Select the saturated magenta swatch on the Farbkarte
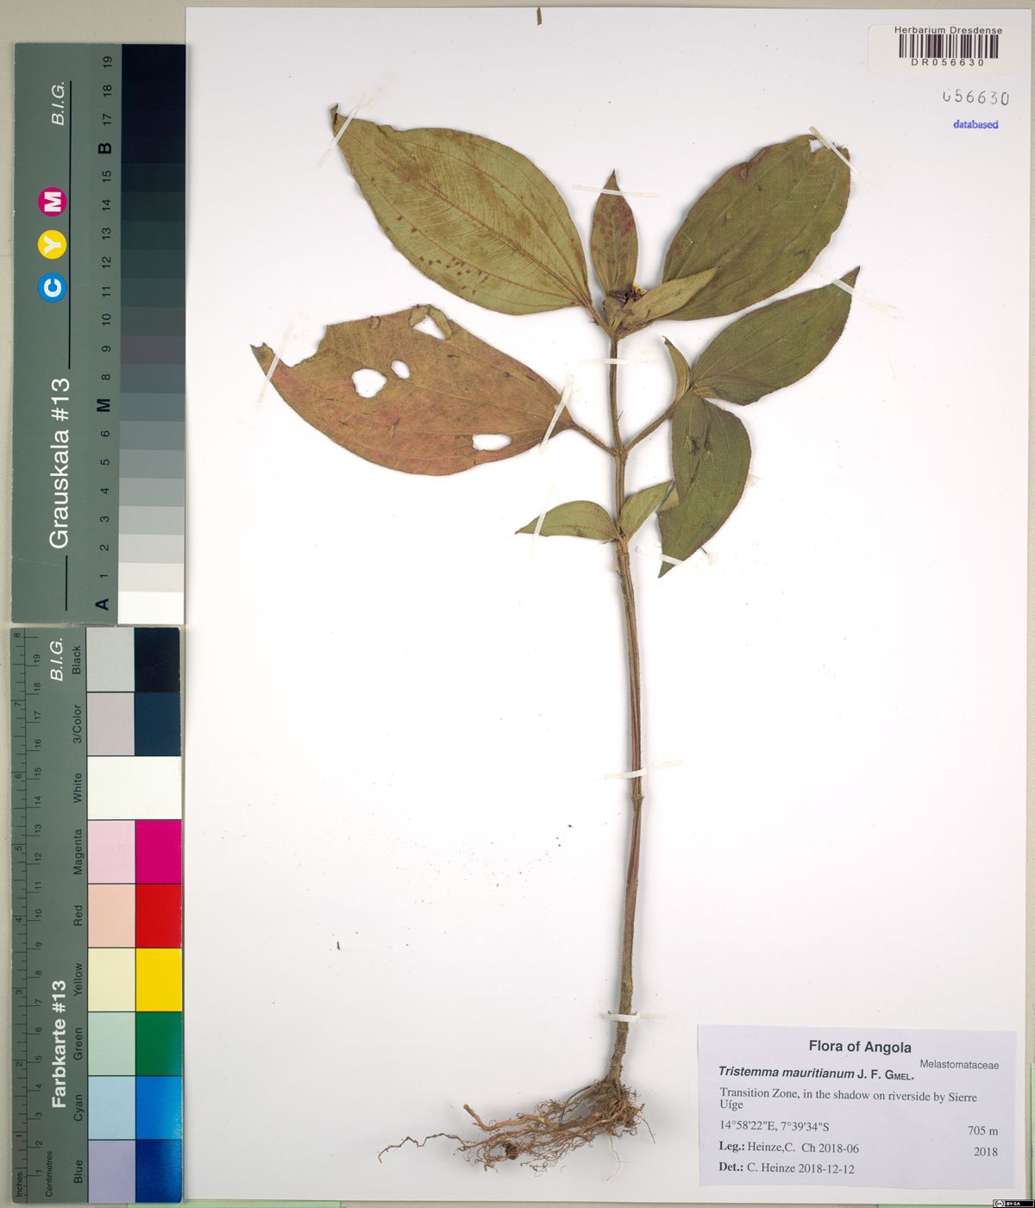The width and height of the screenshot is (1035, 1208). (158, 851)
